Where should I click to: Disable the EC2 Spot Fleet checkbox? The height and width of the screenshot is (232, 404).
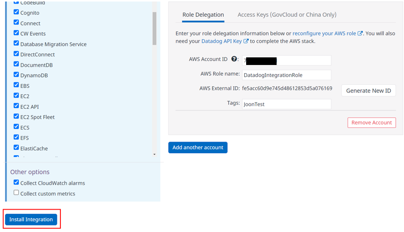(16, 116)
